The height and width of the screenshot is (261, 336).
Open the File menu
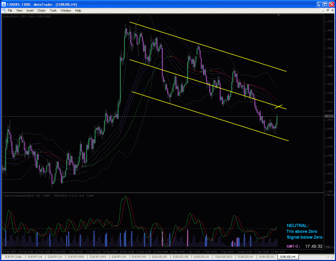tap(10, 11)
